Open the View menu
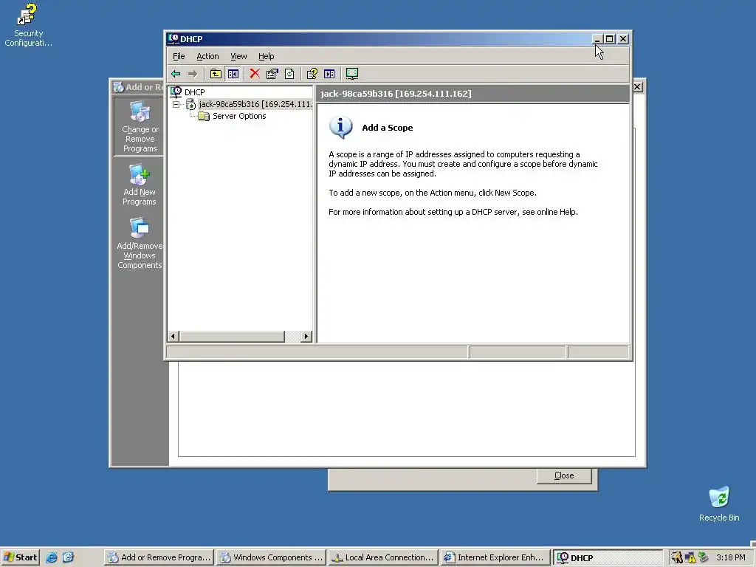Viewport: 756px width, 567px height. click(x=238, y=56)
